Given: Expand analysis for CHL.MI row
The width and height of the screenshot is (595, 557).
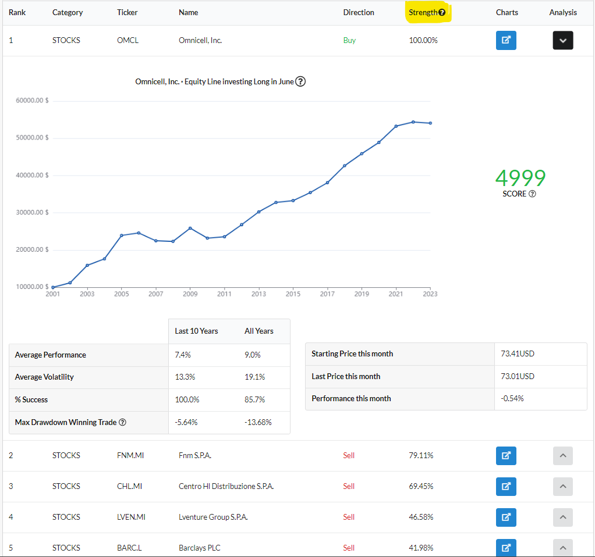Looking at the screenshot, I should click(563, 486).
